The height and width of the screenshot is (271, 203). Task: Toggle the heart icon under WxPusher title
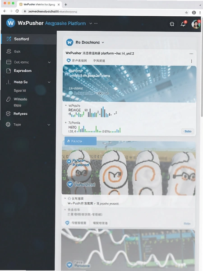click(x=69, y=61)
